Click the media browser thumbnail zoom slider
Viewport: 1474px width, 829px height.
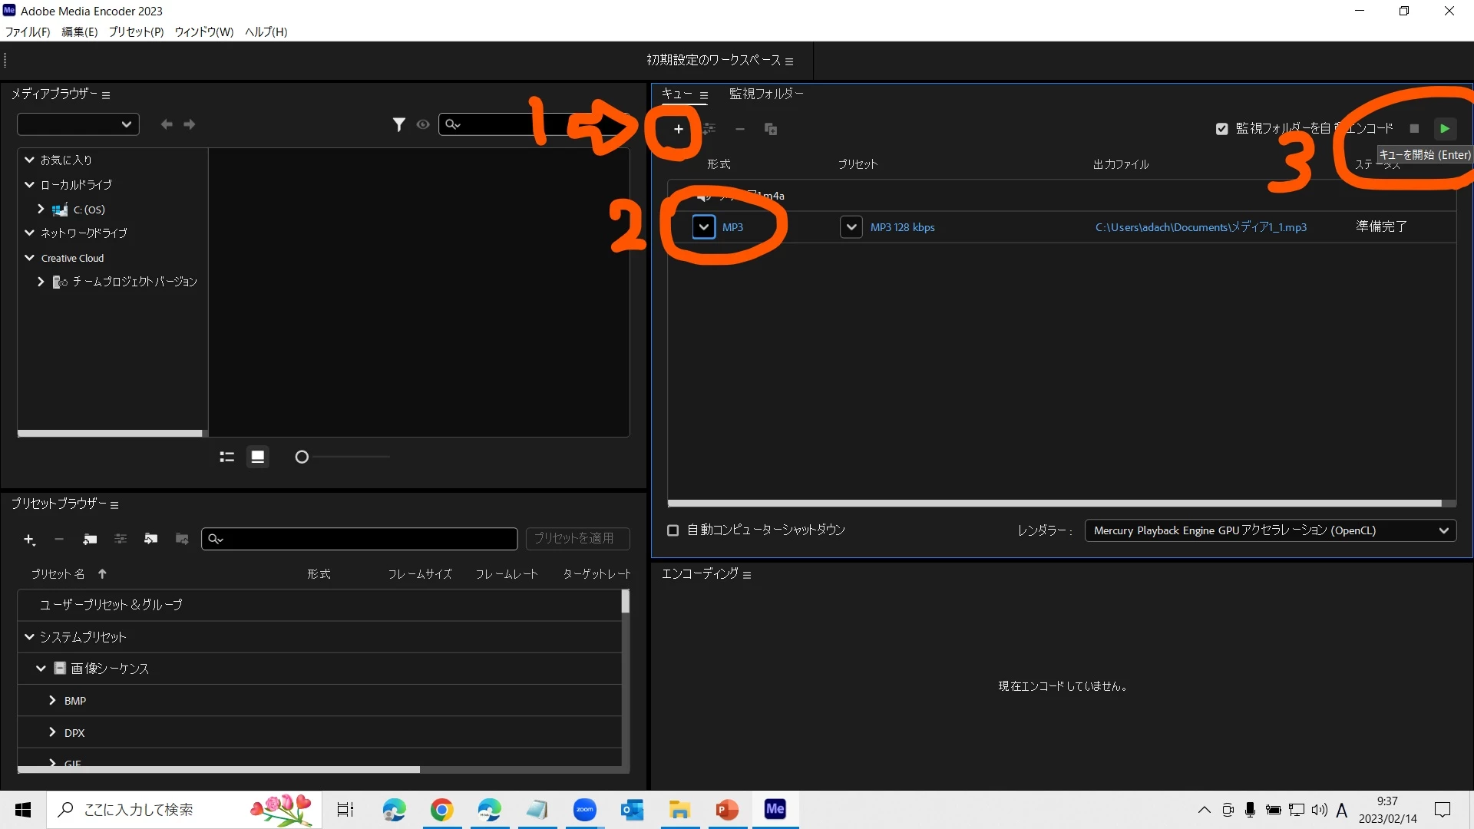[302, 457]
